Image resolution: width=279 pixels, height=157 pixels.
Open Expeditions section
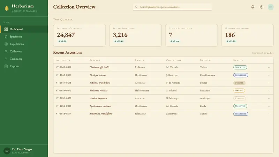tap(24, 44)
